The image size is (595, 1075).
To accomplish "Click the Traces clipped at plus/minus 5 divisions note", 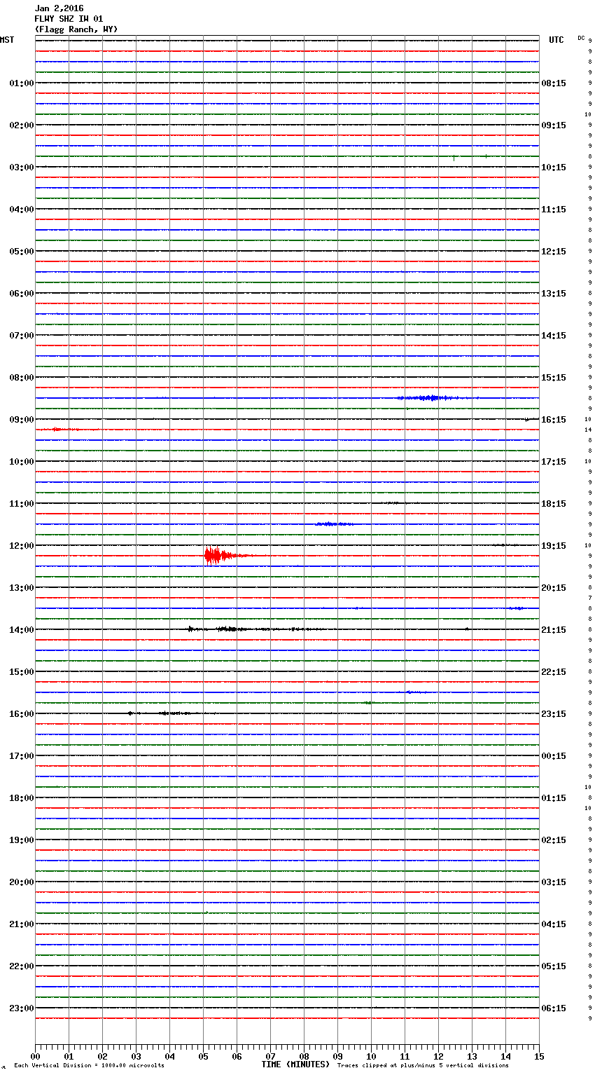I will point(423,1066).
